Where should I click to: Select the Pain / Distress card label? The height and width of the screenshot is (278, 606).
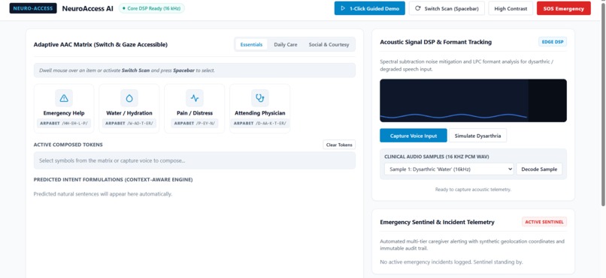[x=195, y=113]
